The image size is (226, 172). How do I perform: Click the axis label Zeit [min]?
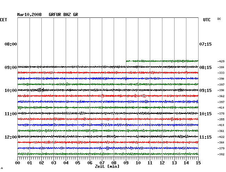click(x=107, y=166)
